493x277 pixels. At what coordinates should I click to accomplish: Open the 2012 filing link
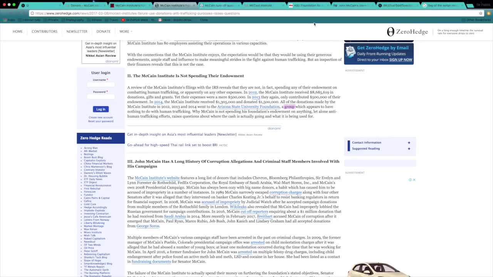tap(253, 92)
